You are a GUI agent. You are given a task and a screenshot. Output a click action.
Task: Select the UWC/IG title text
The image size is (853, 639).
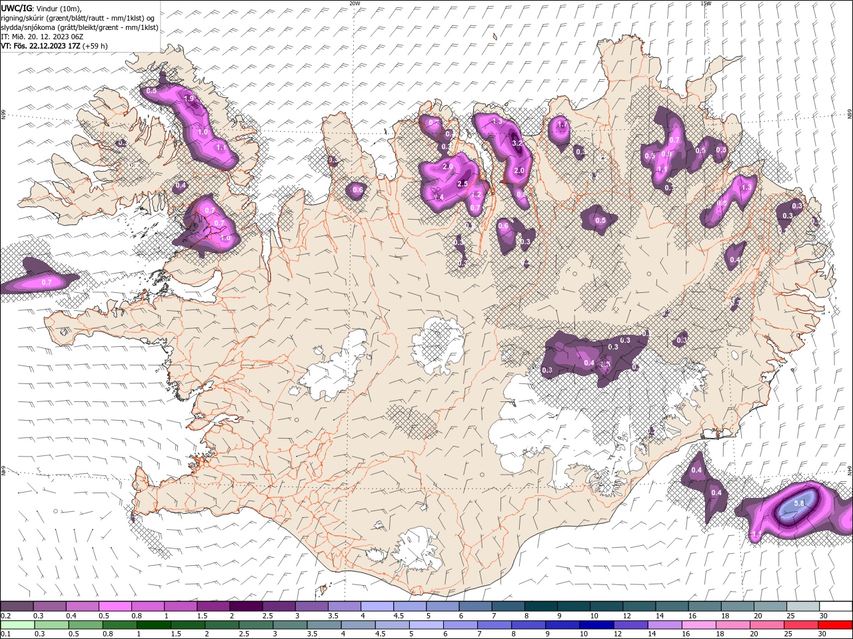click(15, 8)
